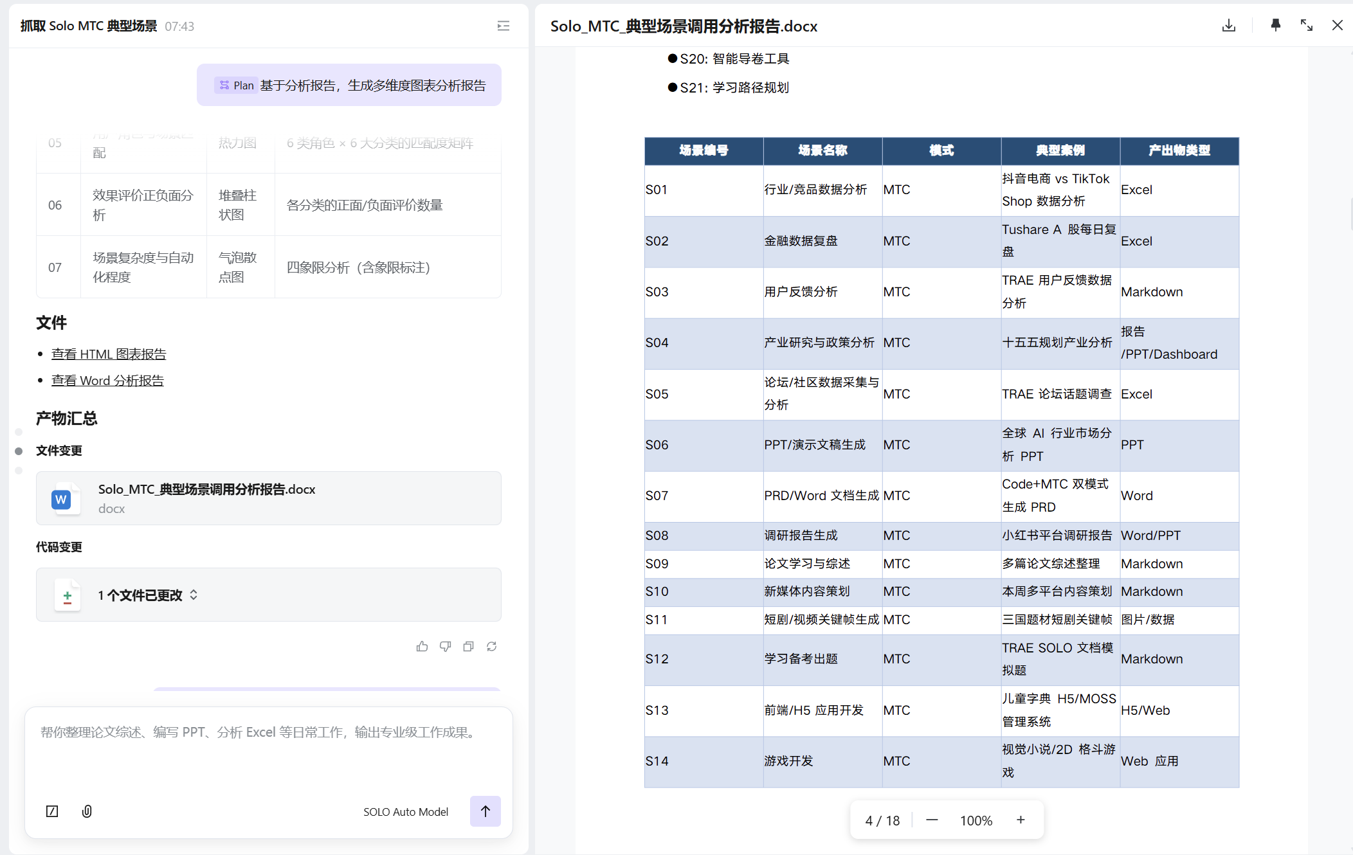Screen dimensions: 1353x855
Task: Click the attachment paperclip icon
Action: coord(87,811)
